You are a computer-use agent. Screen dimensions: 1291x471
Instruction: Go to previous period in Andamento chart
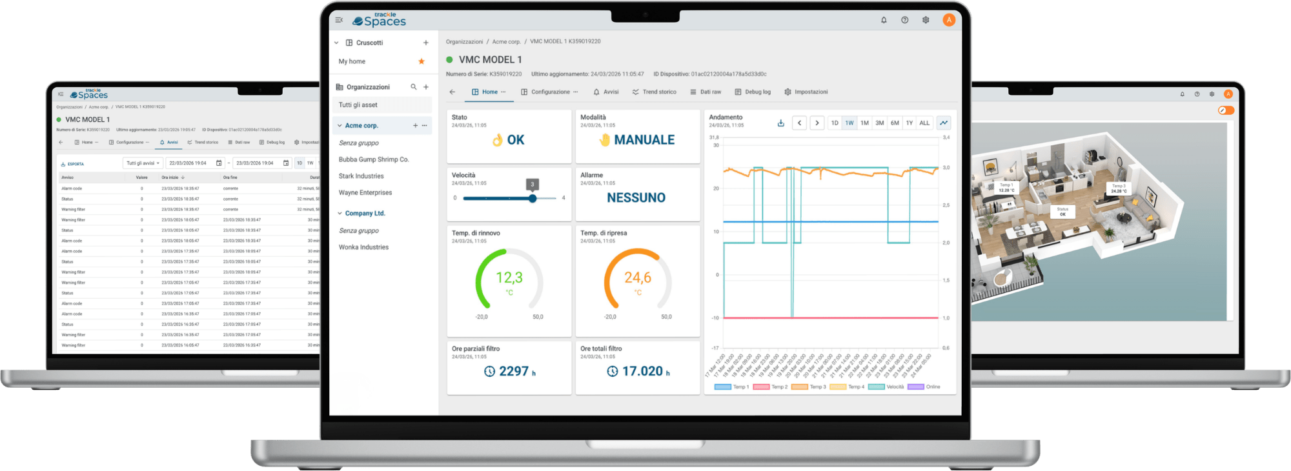[800, 123]
